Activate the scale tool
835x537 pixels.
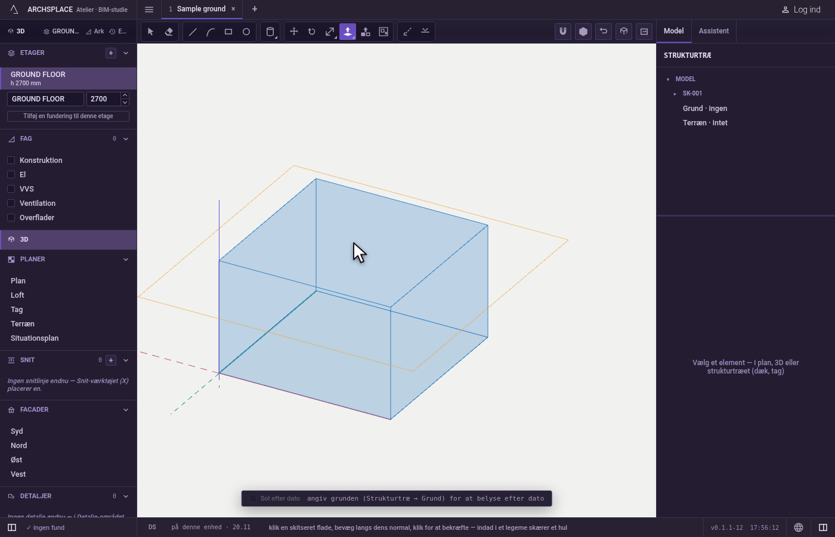[330, 32]
